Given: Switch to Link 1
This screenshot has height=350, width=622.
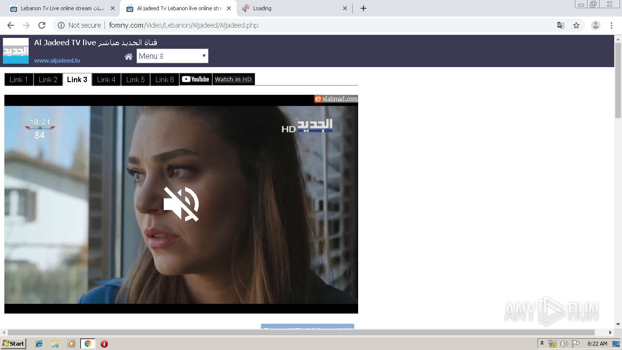Looking at the screenshot, I should pos(19,79).
